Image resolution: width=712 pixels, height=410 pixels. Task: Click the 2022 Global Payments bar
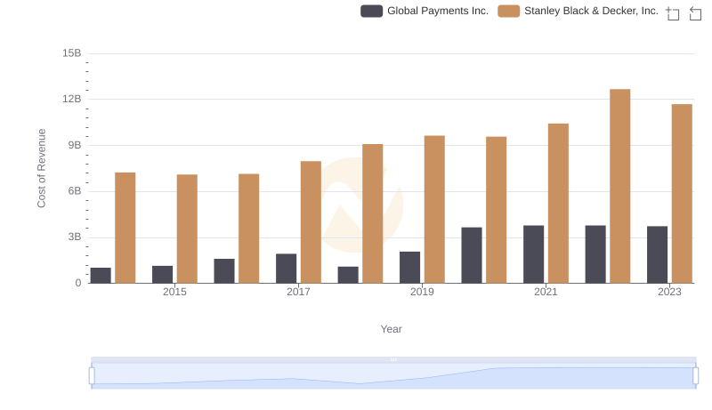(595, 254)
